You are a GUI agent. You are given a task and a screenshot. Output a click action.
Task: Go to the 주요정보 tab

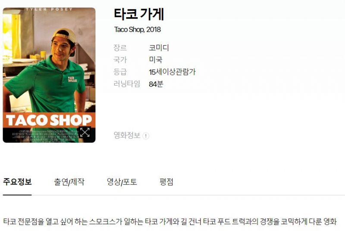(x=17, y=182)
